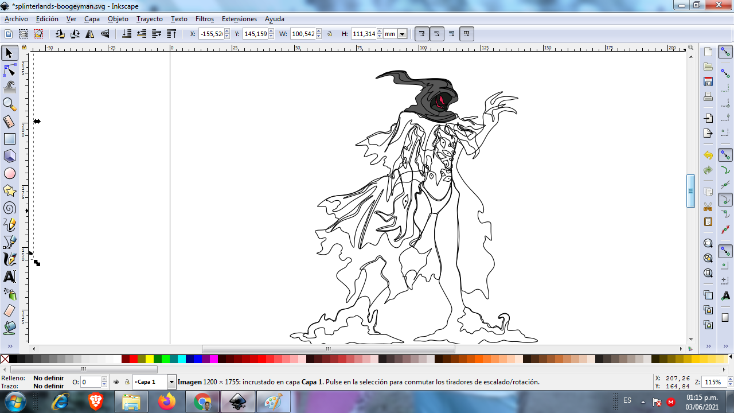Click New document icon in commands bar
The image size is (734, 413).
tap(708, 52)
